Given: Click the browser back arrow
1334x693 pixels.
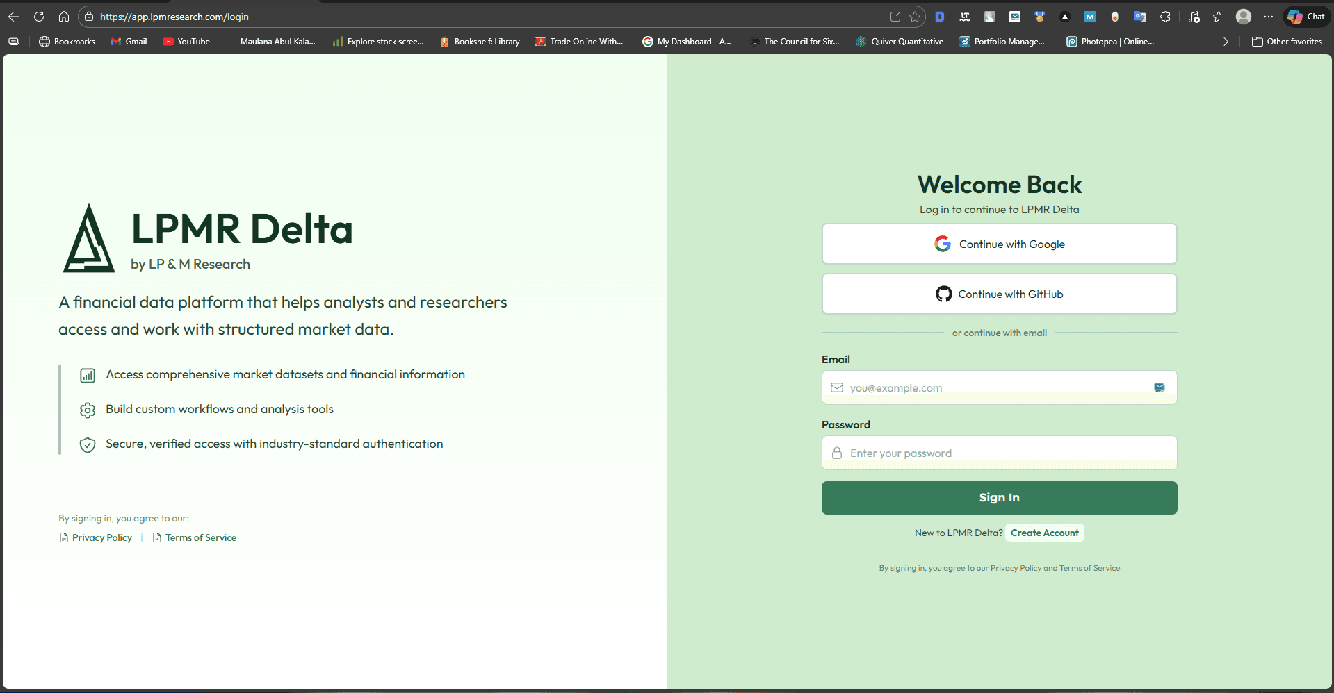Looking at the screenshot, I should 14,17.
